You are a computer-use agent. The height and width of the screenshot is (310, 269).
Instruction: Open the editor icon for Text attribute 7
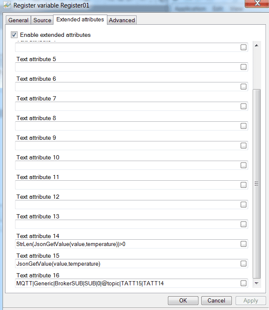tap(244, 106)
